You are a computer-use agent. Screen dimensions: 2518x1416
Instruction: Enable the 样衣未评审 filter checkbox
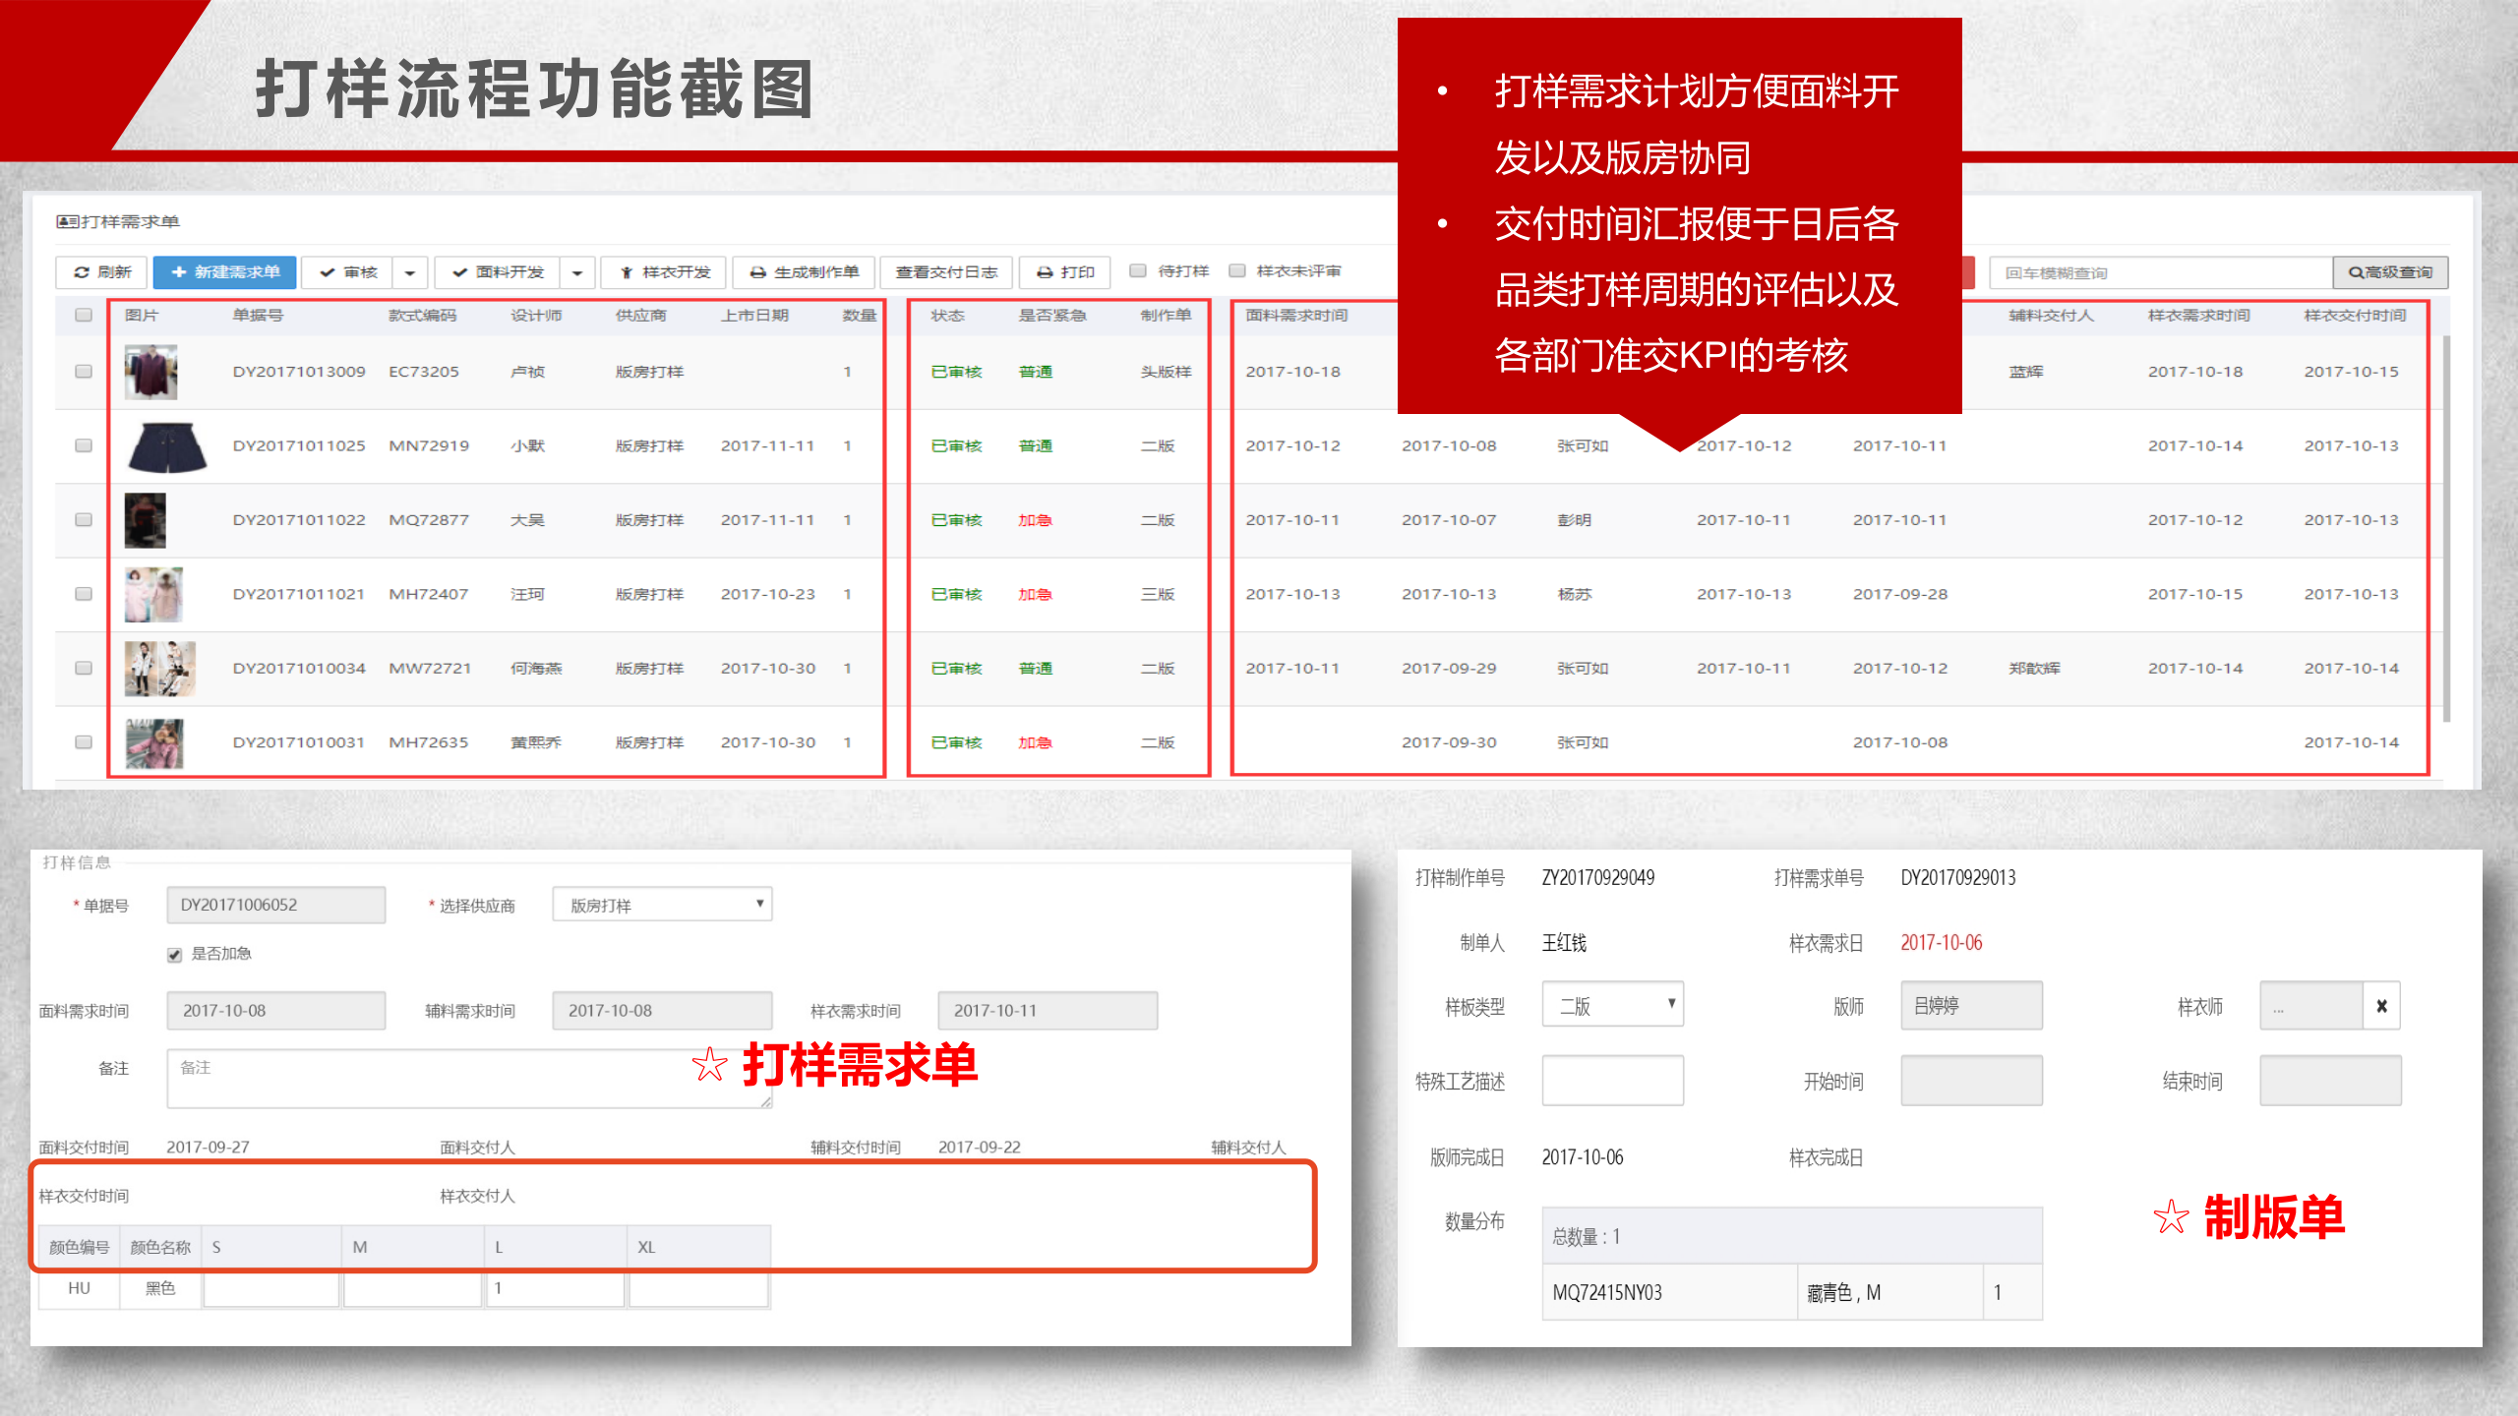pyautogui.click(x=1236, y=271)
